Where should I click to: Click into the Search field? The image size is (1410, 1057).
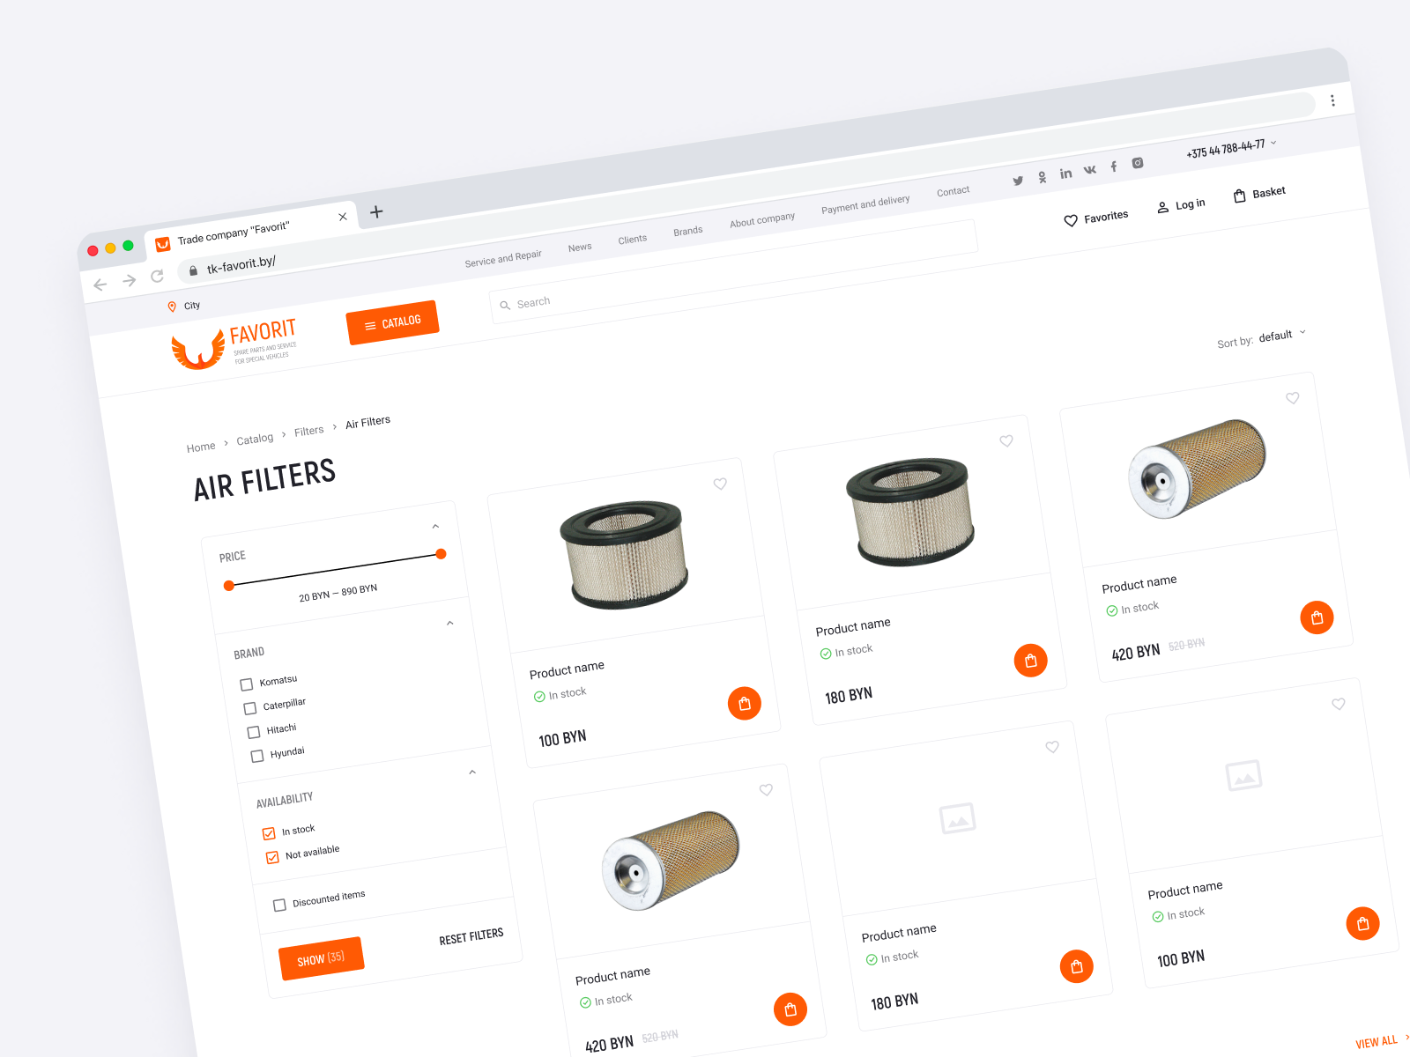tap(734, 272)
